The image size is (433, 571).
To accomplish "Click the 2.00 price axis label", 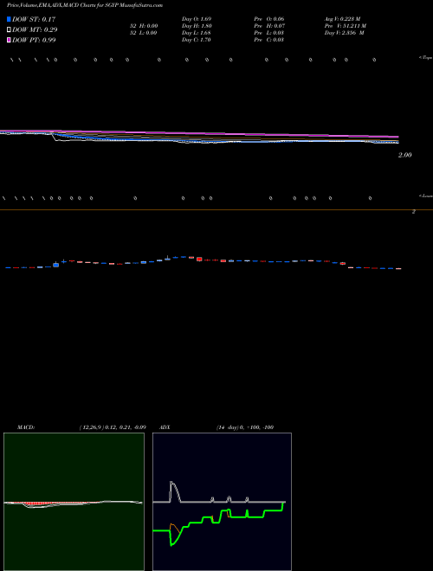I will 405,155.
